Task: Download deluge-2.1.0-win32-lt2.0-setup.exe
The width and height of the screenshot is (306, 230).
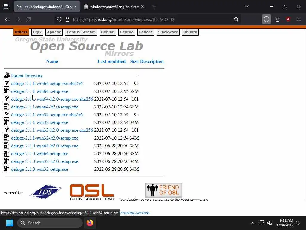Action: coord(45,161)
